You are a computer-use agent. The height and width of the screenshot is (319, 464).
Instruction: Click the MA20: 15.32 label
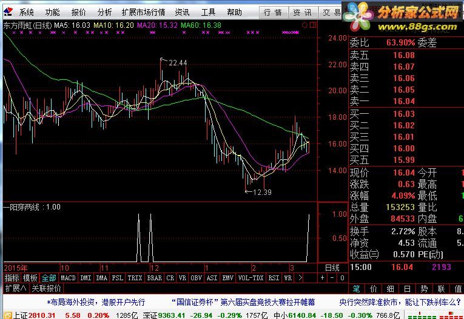click(157, 25)
